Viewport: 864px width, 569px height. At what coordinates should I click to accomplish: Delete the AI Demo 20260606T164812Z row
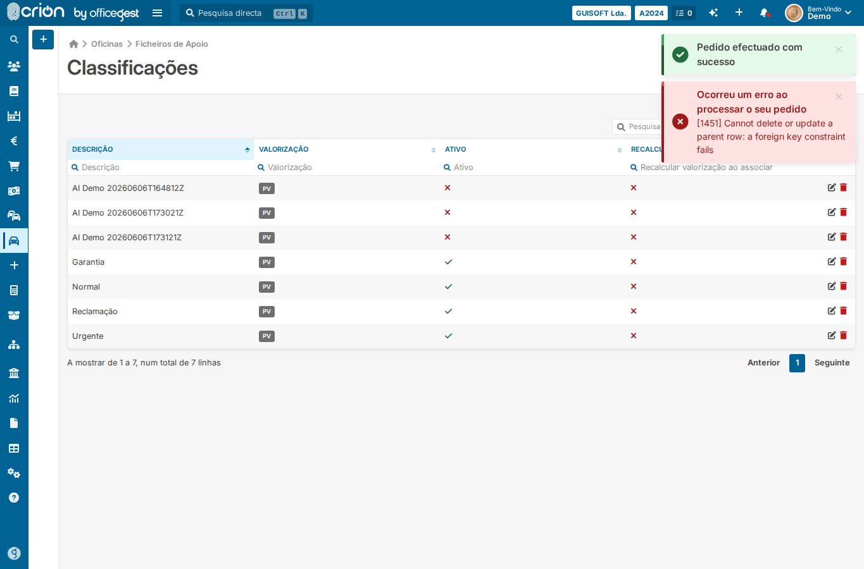click(844, 188)
